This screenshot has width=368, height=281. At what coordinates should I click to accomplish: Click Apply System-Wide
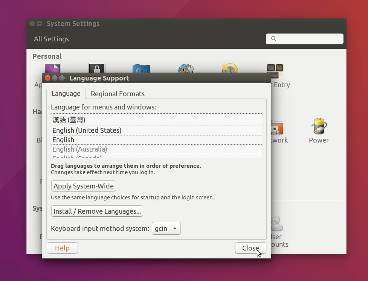(84, 186)
